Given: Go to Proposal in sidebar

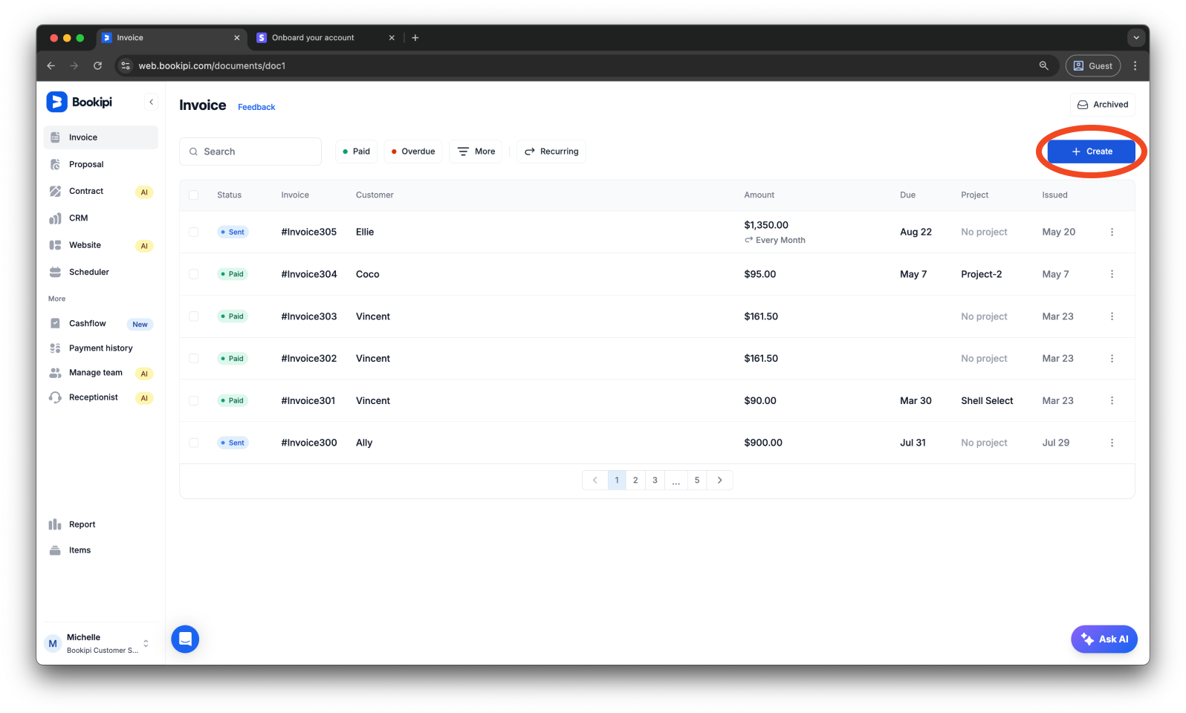Looking at the screenshot, I should pyautogui.click(x=86, y=164).
